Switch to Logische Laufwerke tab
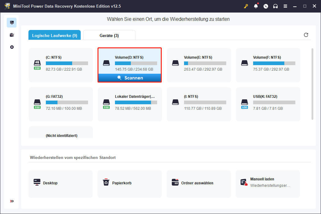The image size is (321, 214). click(x=54, y=35)
